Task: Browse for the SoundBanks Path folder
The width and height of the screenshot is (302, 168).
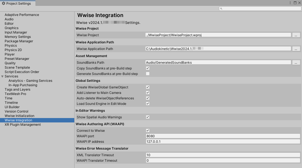Action: pos(296,63)
